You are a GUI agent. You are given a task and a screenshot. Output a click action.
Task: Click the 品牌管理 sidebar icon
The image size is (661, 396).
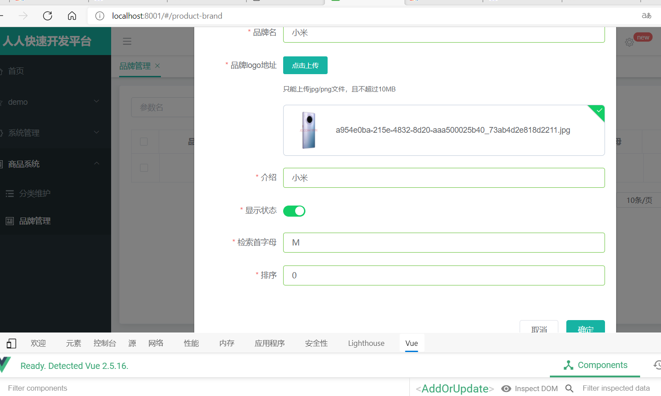(x=10, y=221)
